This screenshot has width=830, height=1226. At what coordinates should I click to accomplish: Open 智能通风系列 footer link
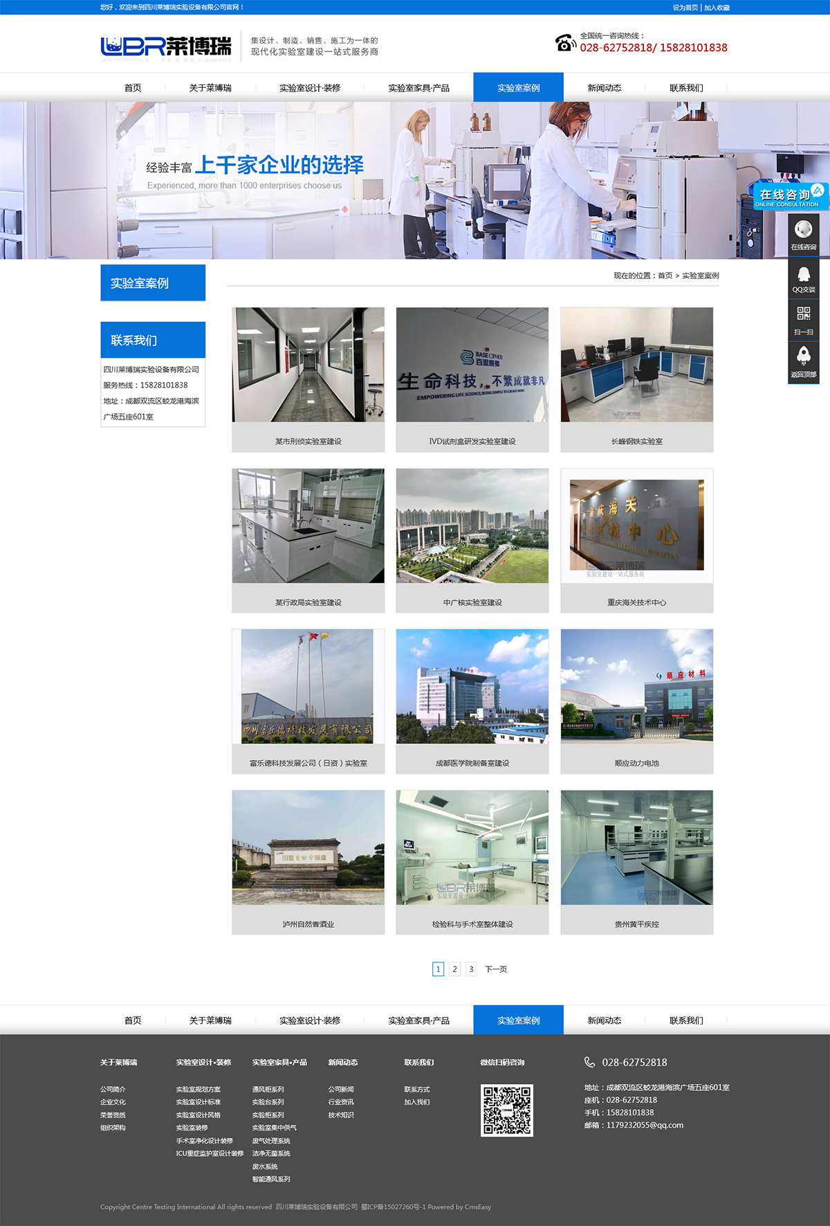271,1179
